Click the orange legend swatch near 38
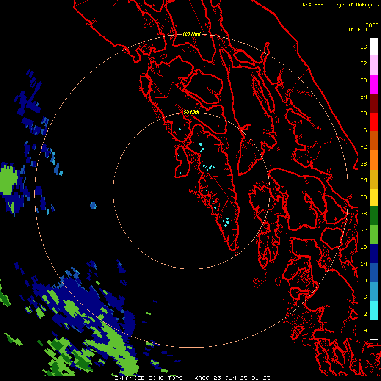Viewport: 381px width, 381px height. point(374,160)
